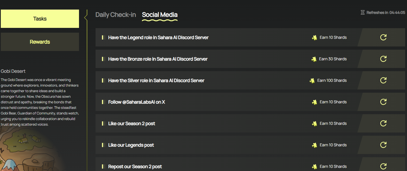Click 'Earn 10 Shards' on Legend role row
Screen dimensions: 407x171
pos(333,37)
